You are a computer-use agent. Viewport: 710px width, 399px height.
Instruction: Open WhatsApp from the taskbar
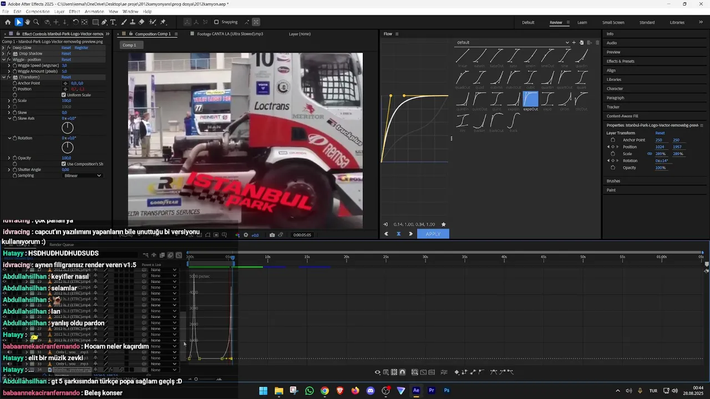310,391
